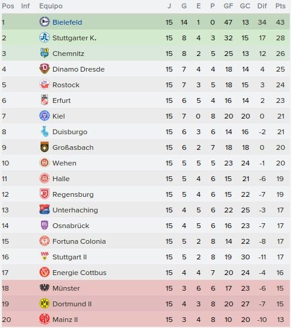This screenshot has height=328, width=291.
Task: Select the Dortmund II BVB logo
Action: 45,303
